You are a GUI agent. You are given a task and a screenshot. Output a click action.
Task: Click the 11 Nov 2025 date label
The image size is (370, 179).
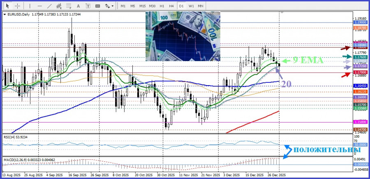[188, 175]
